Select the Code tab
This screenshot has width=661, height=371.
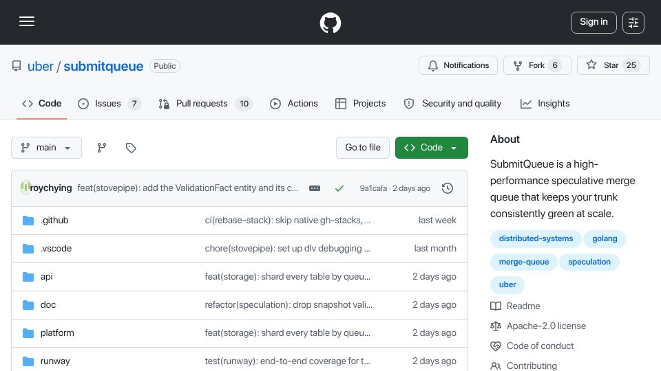(42, 104)
